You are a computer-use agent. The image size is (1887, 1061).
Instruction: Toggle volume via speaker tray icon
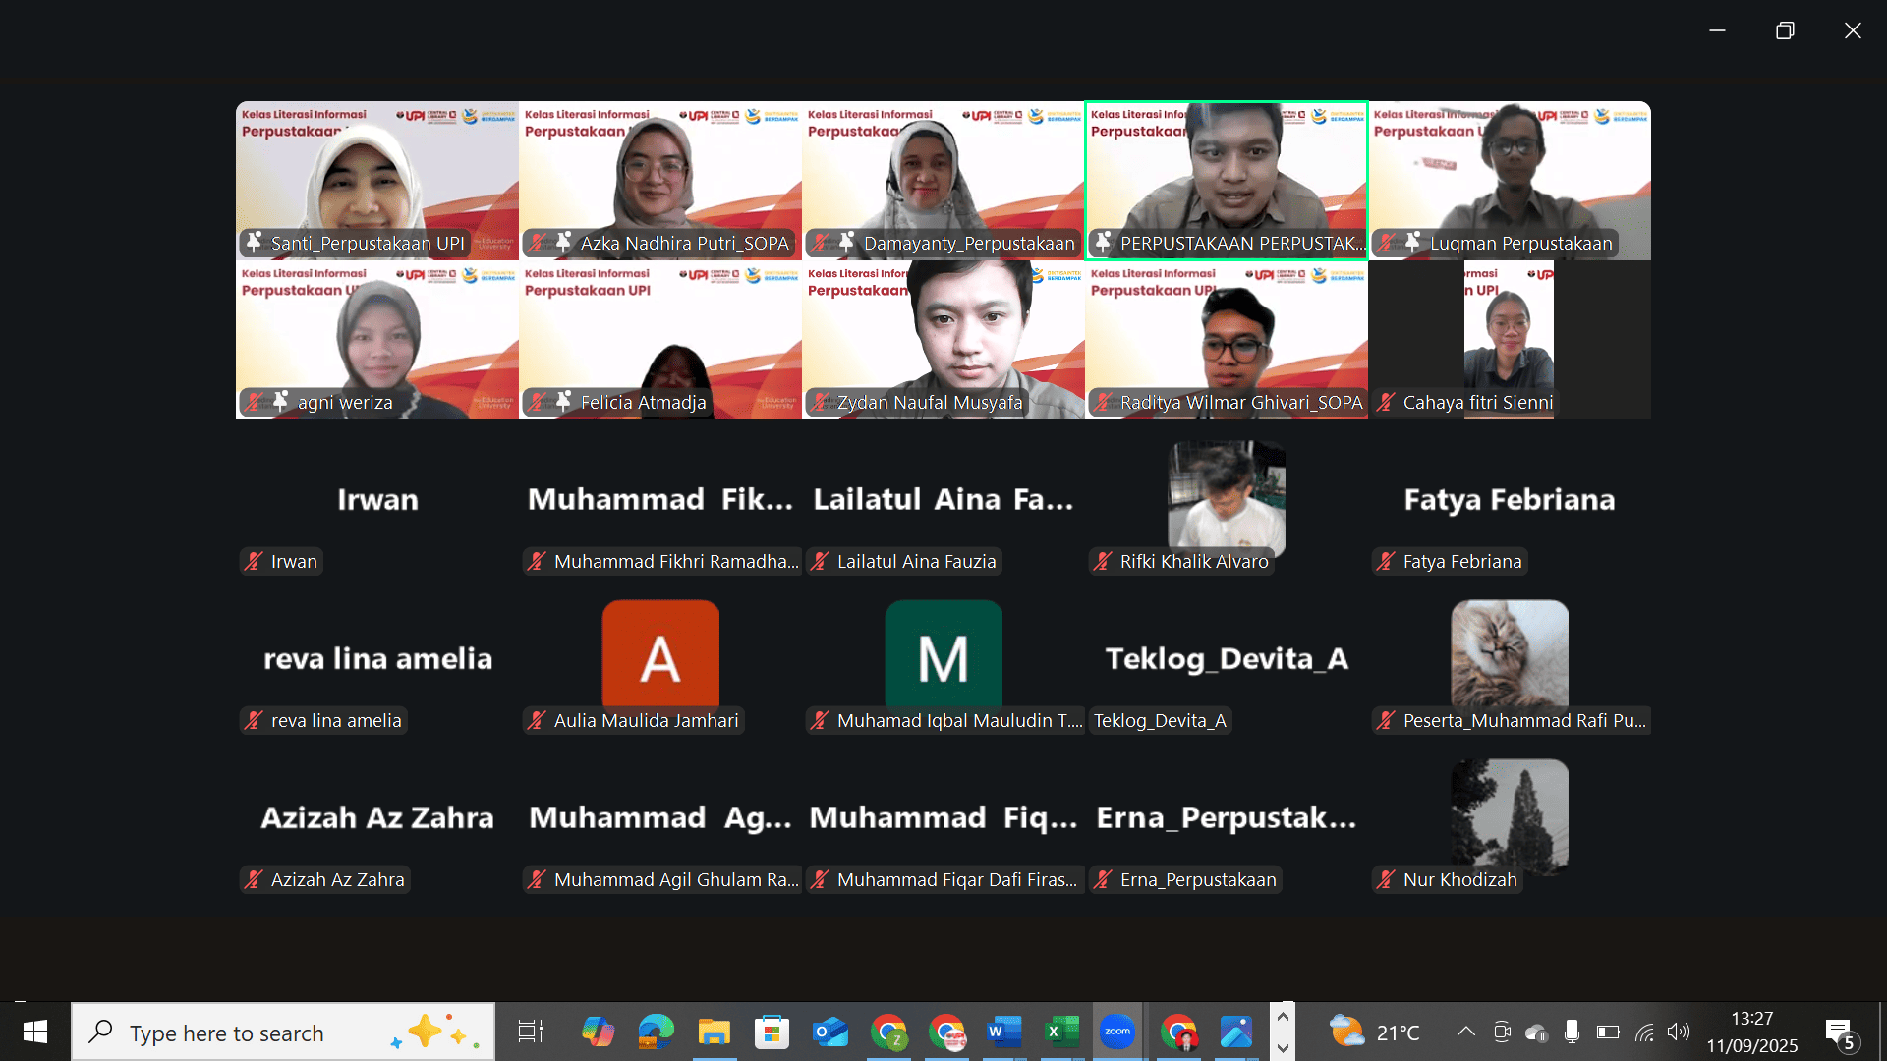[1679, 1032]
